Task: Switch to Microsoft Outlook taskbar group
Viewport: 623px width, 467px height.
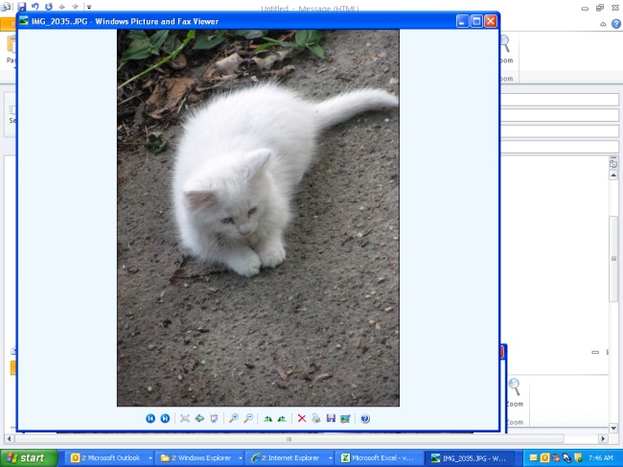Action: click(107, 458)
